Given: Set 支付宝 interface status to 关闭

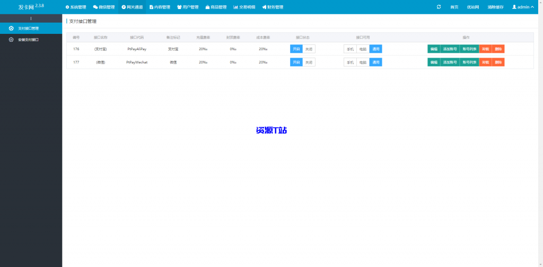Looking at the screenshot, I should [309, 49].
